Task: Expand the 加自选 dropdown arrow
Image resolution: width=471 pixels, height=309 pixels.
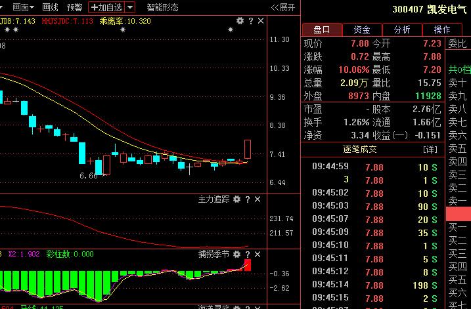Action: (x=130, y=7)
